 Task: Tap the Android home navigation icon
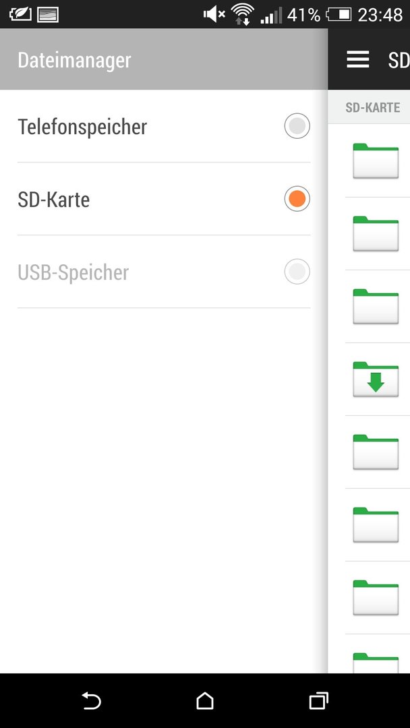coord(205,700)
